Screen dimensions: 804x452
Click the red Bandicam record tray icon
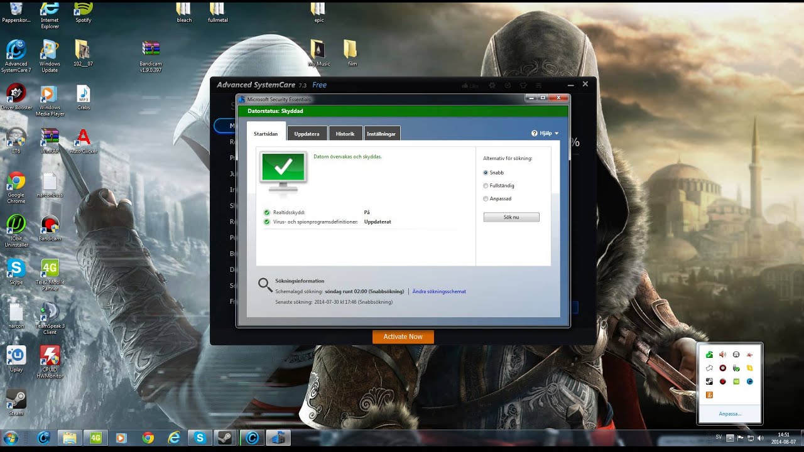(x=723, y=381)
